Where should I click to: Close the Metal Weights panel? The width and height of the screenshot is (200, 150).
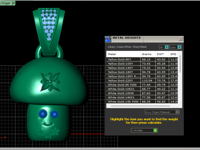181,39
